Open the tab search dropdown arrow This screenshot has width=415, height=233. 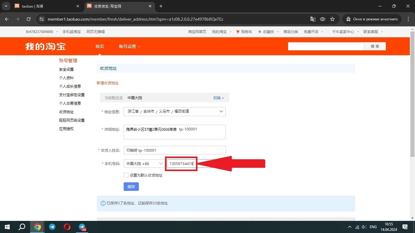coord(6,6)
